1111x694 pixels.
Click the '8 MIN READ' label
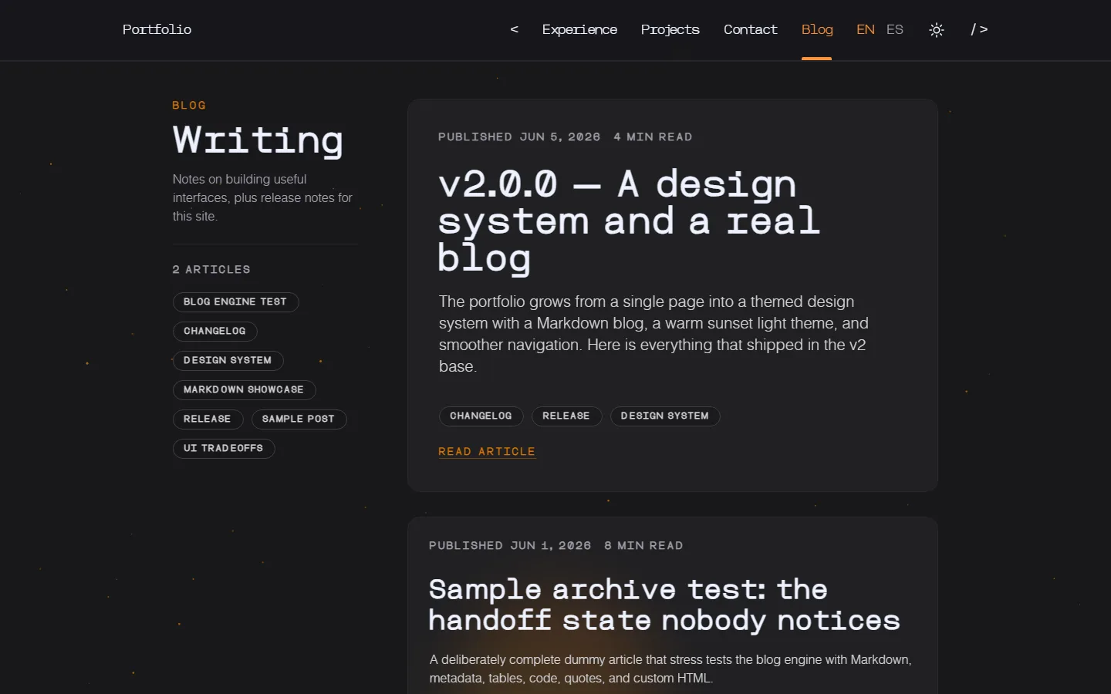point(643,545)
